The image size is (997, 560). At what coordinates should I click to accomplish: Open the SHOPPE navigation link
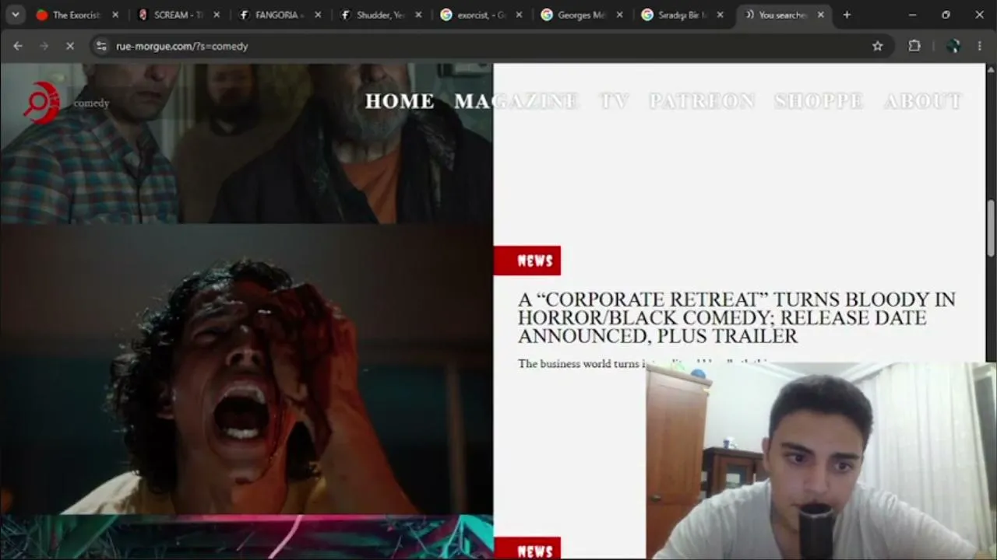point(819,101)
